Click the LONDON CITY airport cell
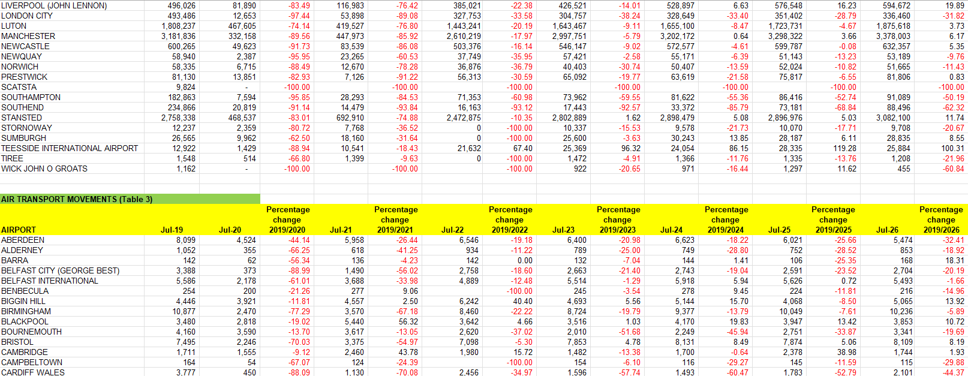Screen dimensions: 968x376 [27, 16]
